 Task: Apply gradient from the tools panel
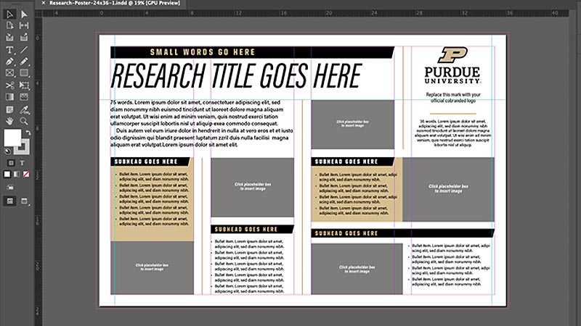tap(17, 174)
